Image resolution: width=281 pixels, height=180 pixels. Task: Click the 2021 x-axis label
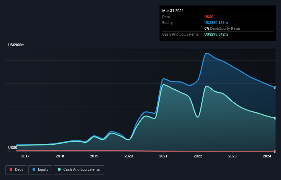pyautogui.click(x=163, y=156)
